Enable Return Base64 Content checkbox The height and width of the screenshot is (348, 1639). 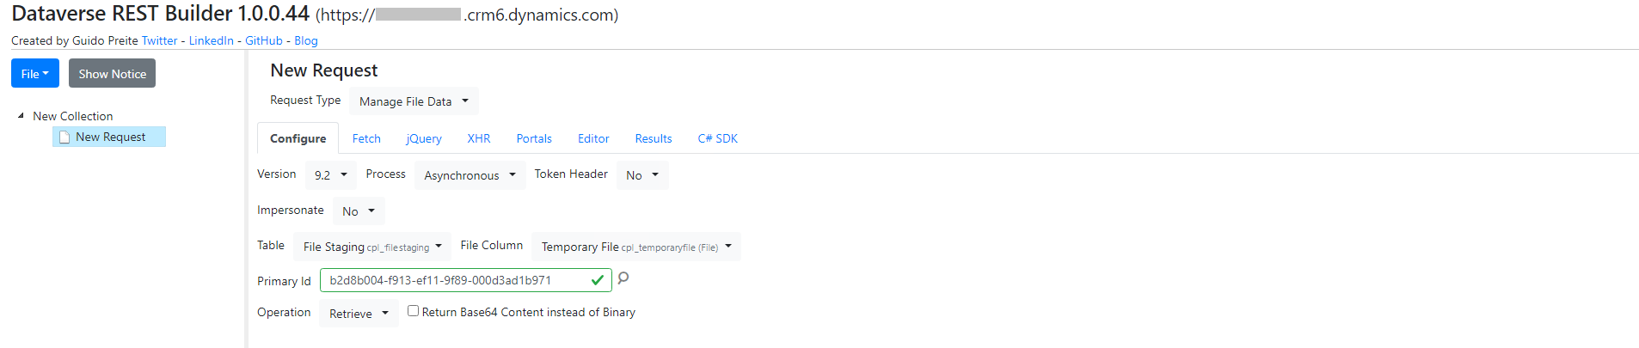point(414,311)
